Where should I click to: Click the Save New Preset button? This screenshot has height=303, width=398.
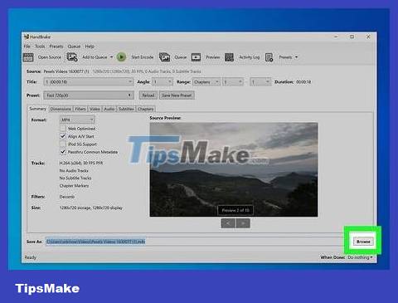[x=177, y=95]
